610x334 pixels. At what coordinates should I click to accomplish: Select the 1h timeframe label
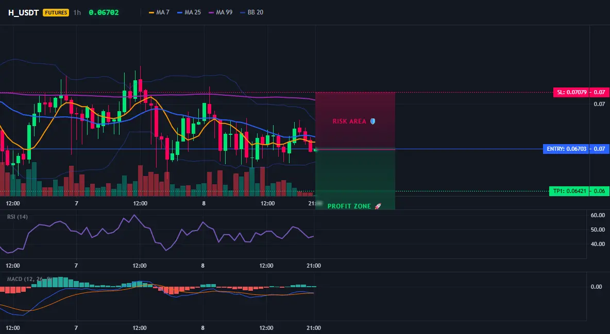tap(77, 12)
